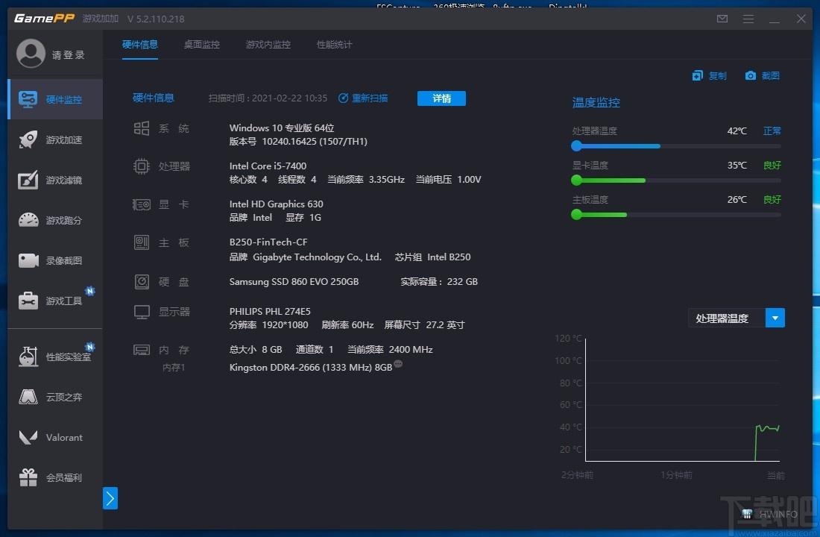Click the 复制 copy icon
The width and height of the screenshot is (820, 537).
click(698, 76)
